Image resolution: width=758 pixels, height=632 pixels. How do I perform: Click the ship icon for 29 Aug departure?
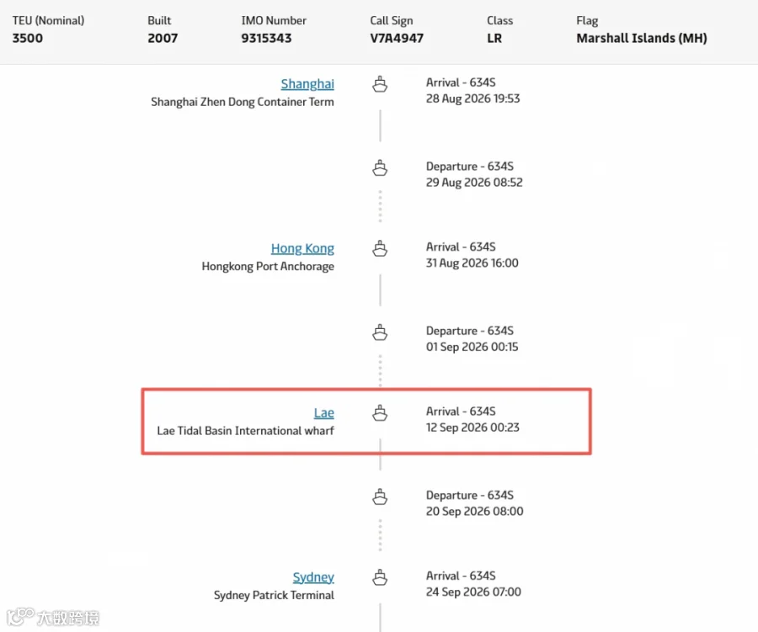pyautogui.click(x=380, y=167)
